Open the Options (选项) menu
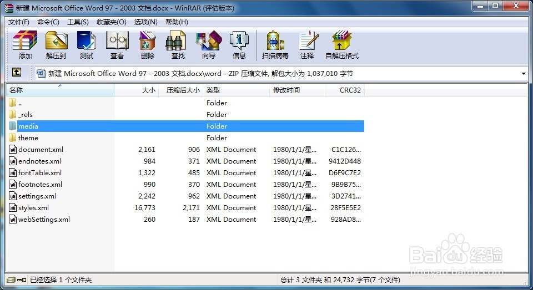 coord(146,22)
